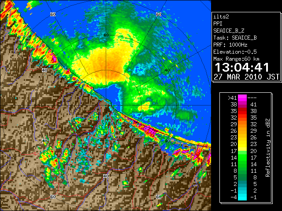Viewport: 282px width, 211px height.
Task: Select the 'PPI' scan type text
Action: 218,24
